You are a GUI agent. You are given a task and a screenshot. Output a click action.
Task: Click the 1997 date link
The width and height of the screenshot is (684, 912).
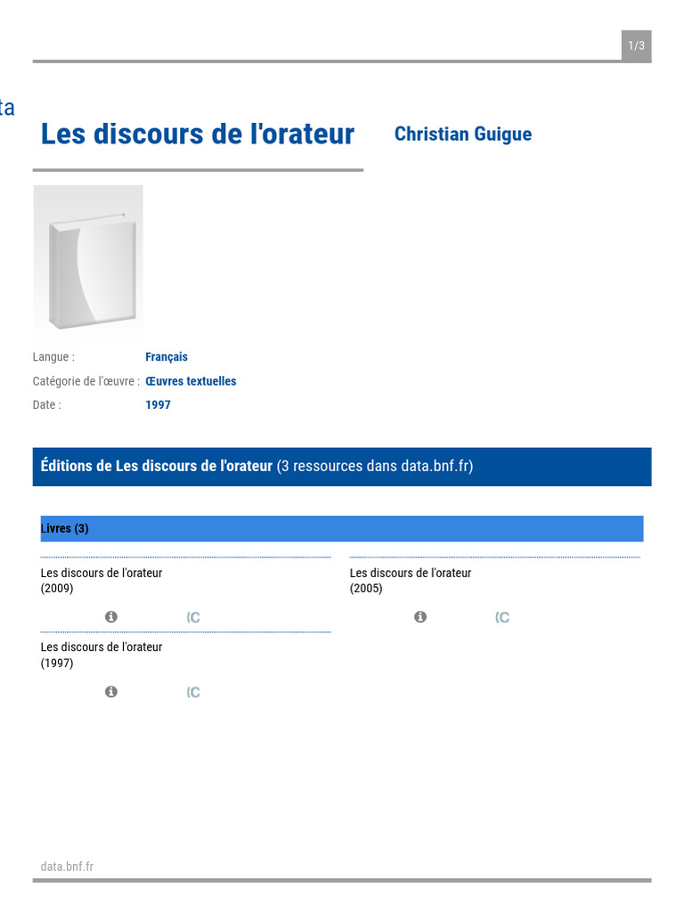click(x=158, y=405)
